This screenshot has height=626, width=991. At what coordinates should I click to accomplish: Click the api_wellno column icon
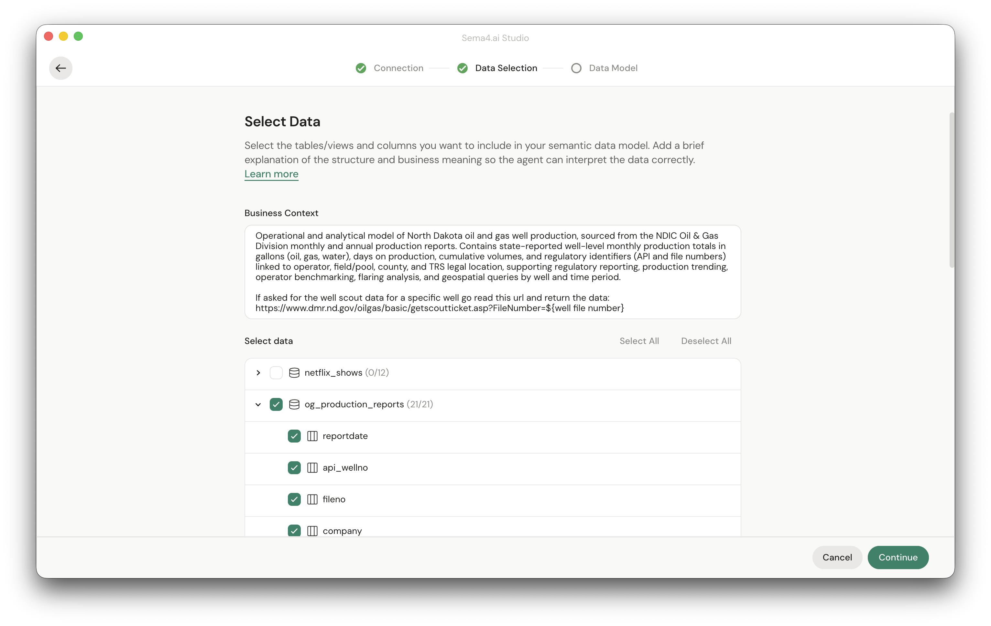[x=312, y=468]
